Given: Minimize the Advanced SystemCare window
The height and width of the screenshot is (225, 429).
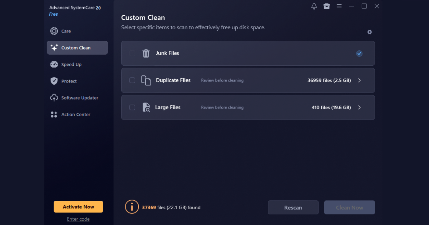Looking at the screenshot, I should pyautogui.click(x=352, y=6).
